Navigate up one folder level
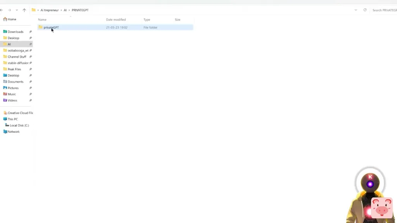This screenshot has width=397, height=223. [x=24, y=10]
